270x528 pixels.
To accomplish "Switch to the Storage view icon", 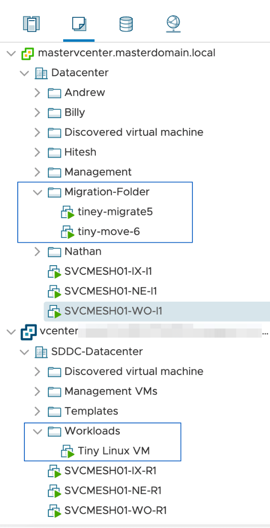I will click(126, 24).
